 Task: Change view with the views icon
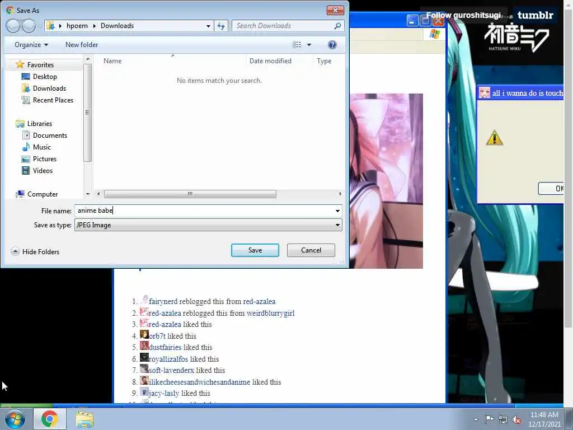point(297,45)
